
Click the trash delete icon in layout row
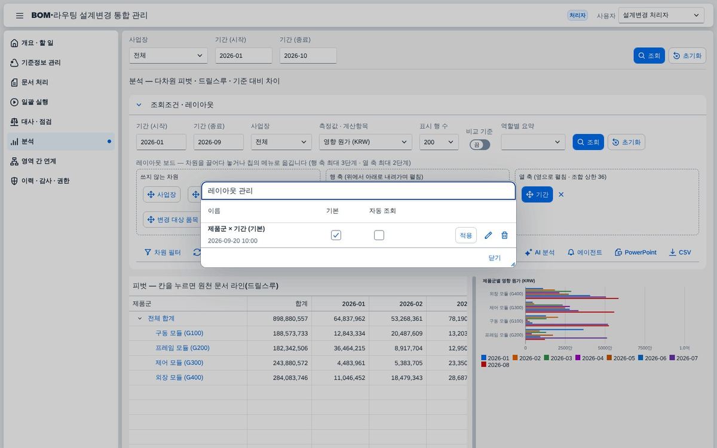(x=504, y=235)
